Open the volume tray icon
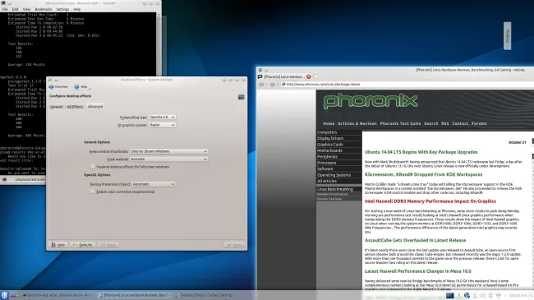 tap(482, 295)
